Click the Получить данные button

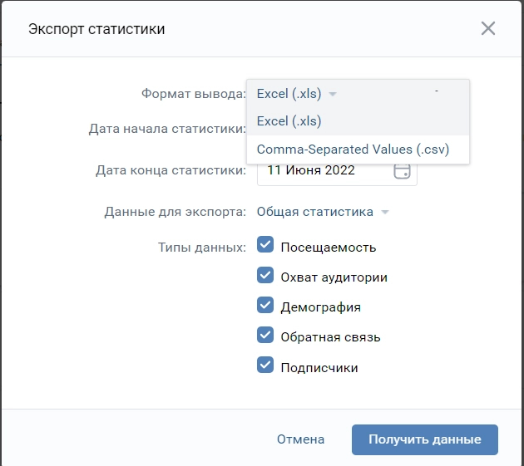(x=425, y=439)
